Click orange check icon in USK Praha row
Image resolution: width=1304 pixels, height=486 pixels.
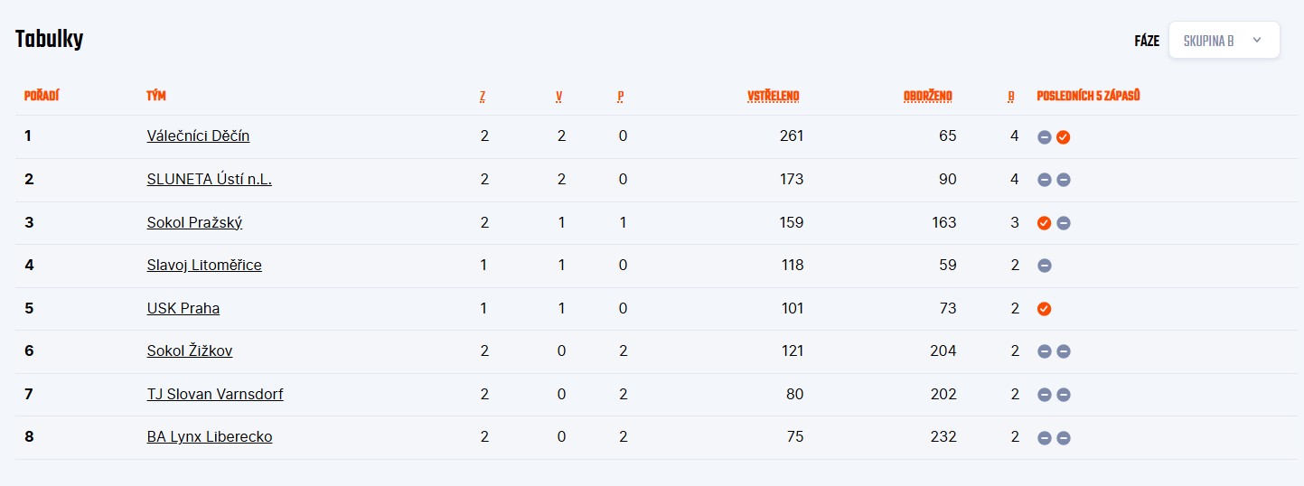click(x=1044, y=309)
